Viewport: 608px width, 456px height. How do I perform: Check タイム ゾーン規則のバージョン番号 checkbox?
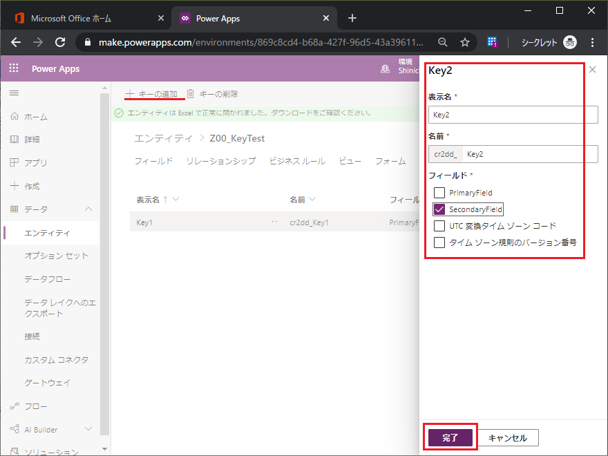tap(439, 243)
